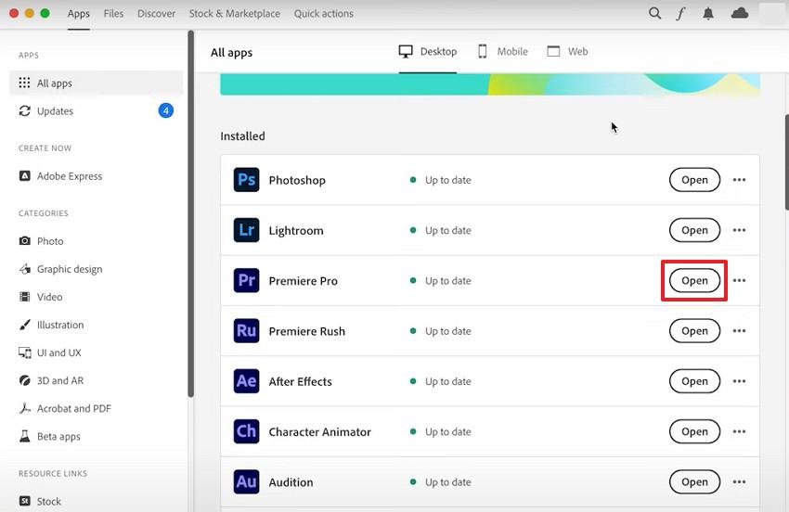This screenshot has height=512, width=789.
Task: Select All apps in the sidebar
Action: click(x=96, y=83)
